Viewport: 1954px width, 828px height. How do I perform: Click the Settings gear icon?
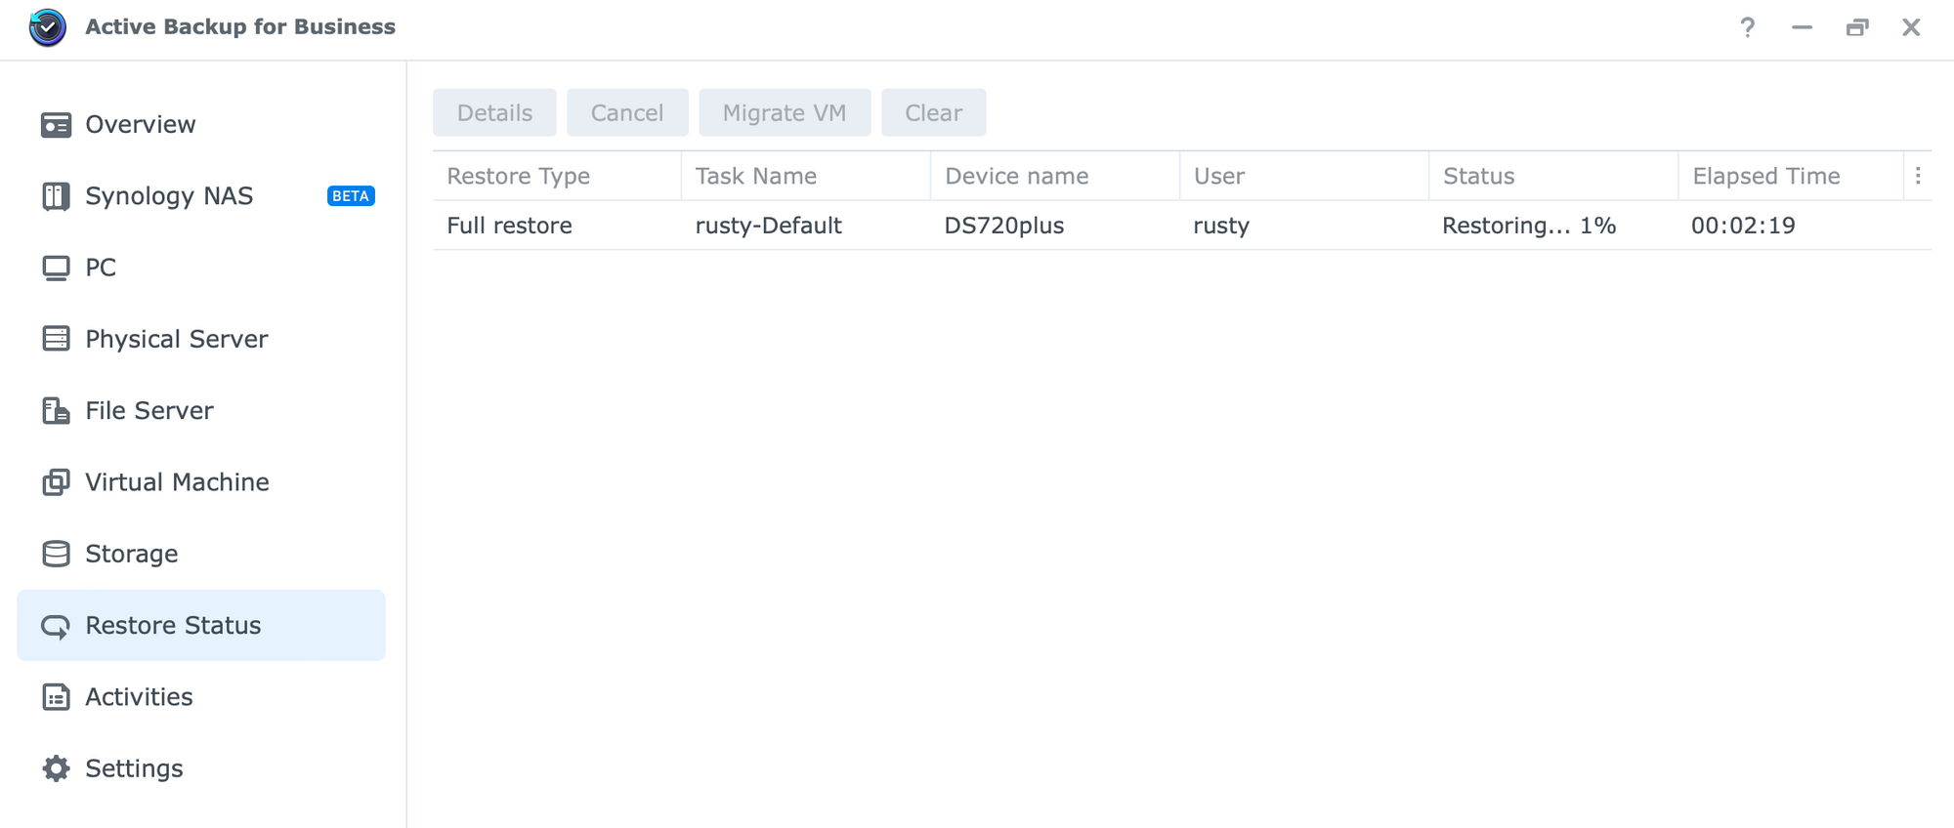coord(56,768)
